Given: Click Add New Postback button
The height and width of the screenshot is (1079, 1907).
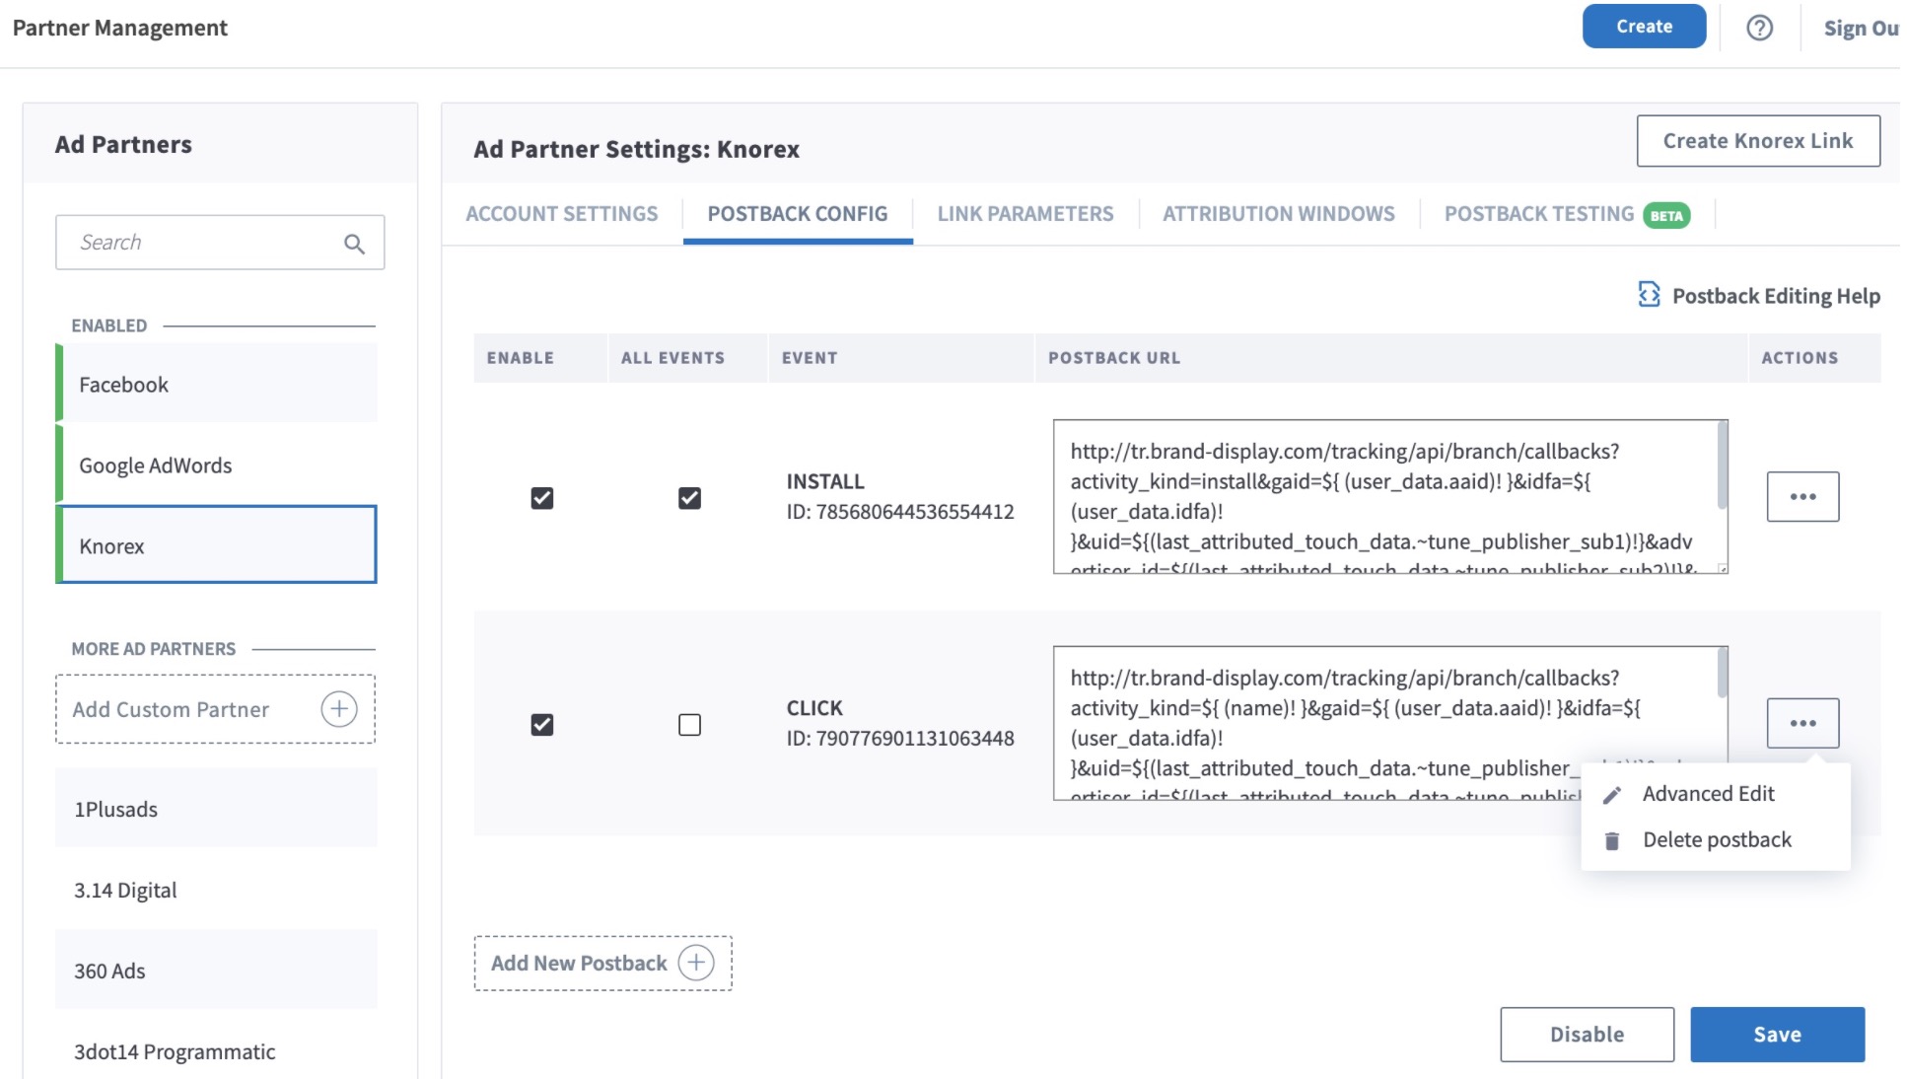Looking at the screenshot, I should point(602,964).
